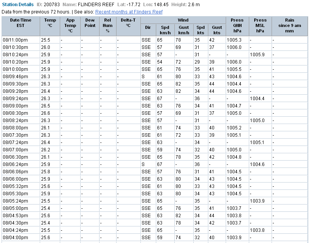Click the Wind header spanning the wind columns
The height and width of the screenshot is (243, 309).
tap(183, 20)
